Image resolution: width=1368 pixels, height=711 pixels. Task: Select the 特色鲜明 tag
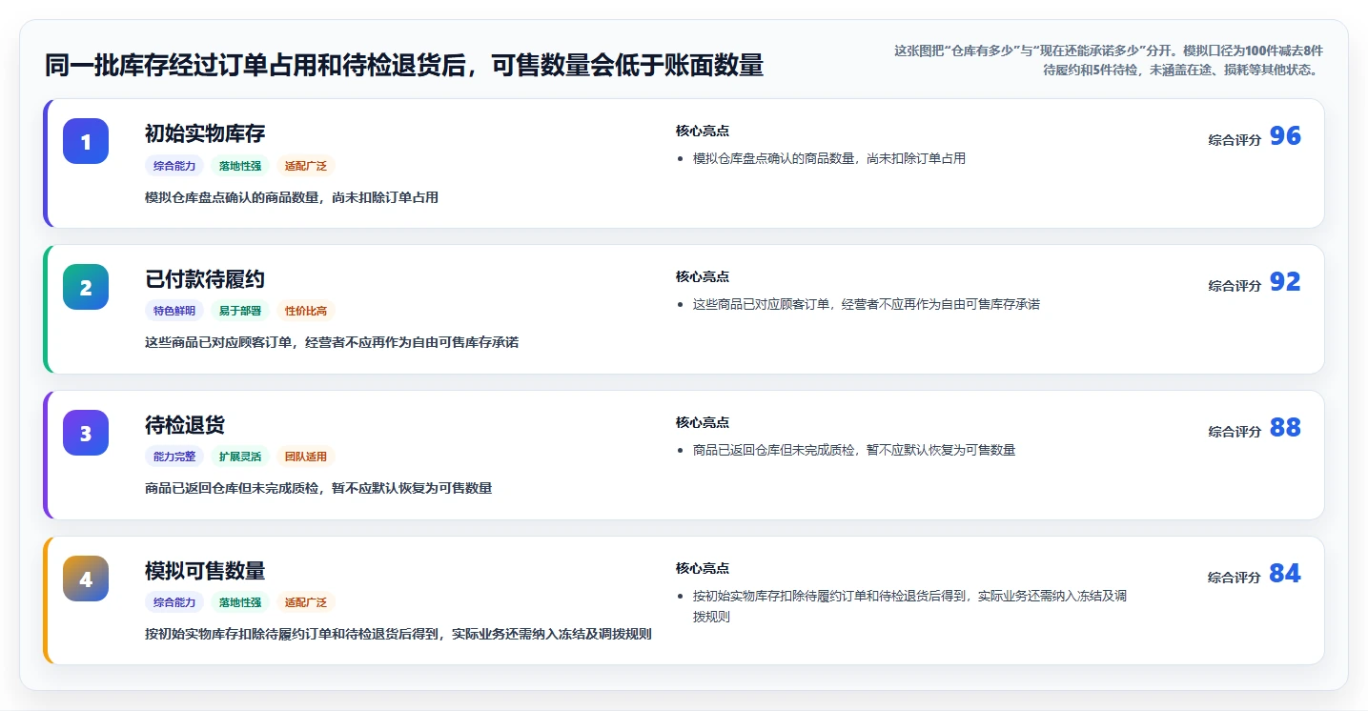(x=174, y=311)
